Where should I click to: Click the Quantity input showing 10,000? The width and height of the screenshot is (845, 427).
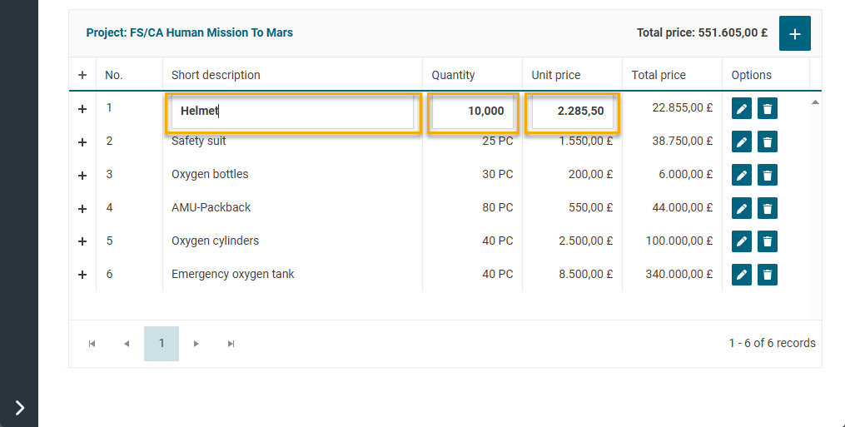473,112
